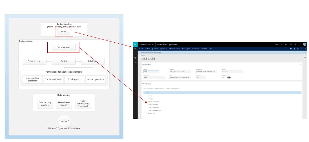Screen dimensions: 309x142
Task: Click Edit in the action pane
Action: pos(141,49)
